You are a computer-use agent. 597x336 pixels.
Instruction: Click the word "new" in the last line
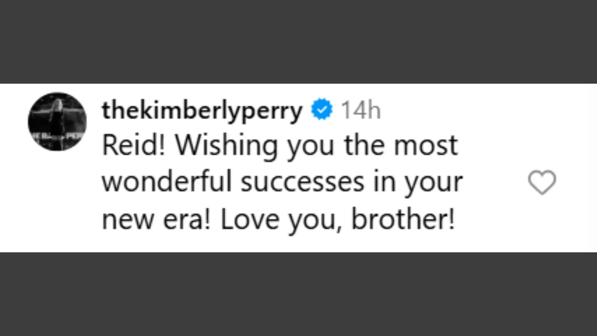point(128,219)
